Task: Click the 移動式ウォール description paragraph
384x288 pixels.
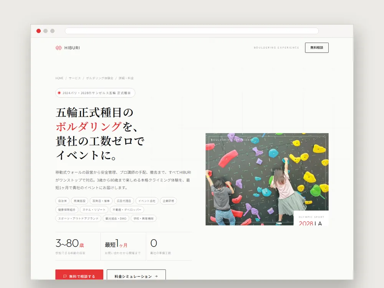Action: pos(123,180)
